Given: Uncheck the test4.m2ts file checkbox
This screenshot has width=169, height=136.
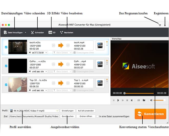Looking at the screenshot, I should (6, 47).
